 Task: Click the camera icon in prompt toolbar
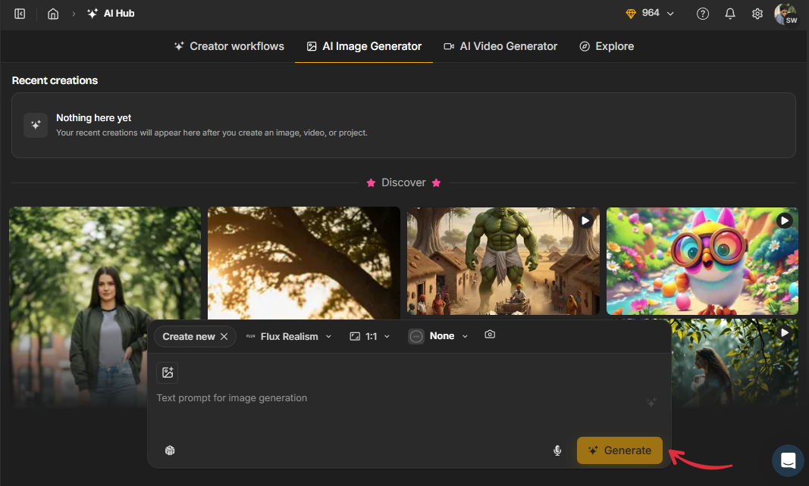(490, 335)
